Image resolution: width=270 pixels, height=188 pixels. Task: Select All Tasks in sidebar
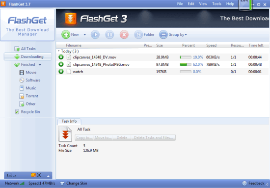coord(25,49)
